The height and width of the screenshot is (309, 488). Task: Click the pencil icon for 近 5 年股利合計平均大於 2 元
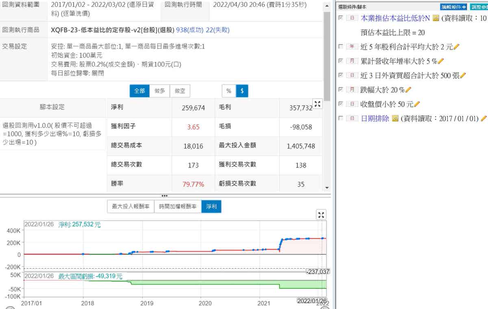[x=456, y=47]
